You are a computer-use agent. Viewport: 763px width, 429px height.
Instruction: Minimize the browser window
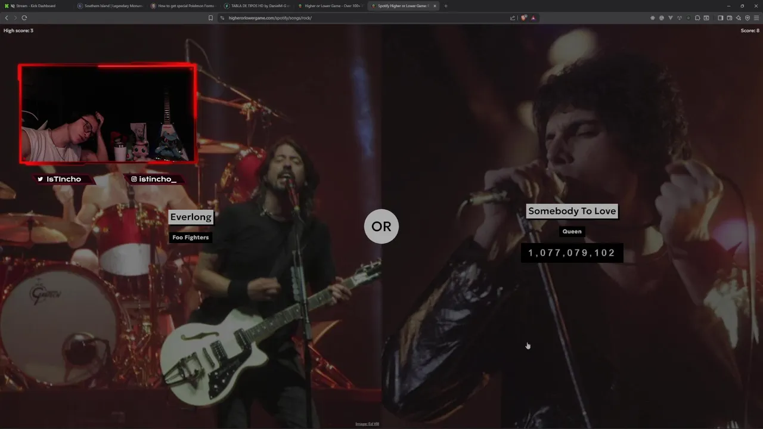pyautogui.click(x=728, y=6)
